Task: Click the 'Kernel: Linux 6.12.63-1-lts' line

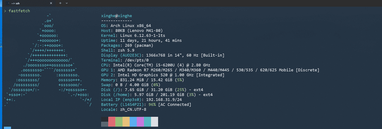Action: click(133, 36)
